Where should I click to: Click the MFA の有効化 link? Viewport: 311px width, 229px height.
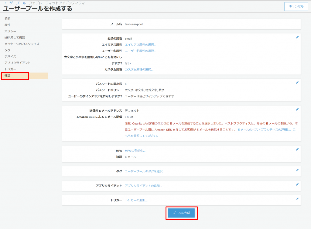(135, 151)
